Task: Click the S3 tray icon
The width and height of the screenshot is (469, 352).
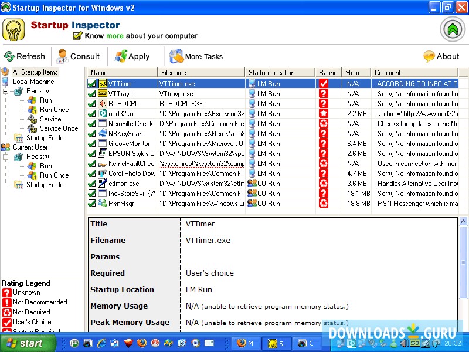Action: [x=415, y=343]
